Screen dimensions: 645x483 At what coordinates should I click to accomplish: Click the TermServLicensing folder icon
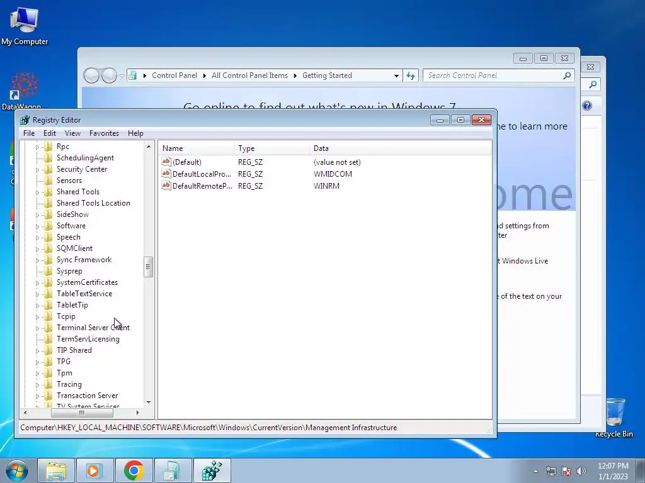click(48, 339)
